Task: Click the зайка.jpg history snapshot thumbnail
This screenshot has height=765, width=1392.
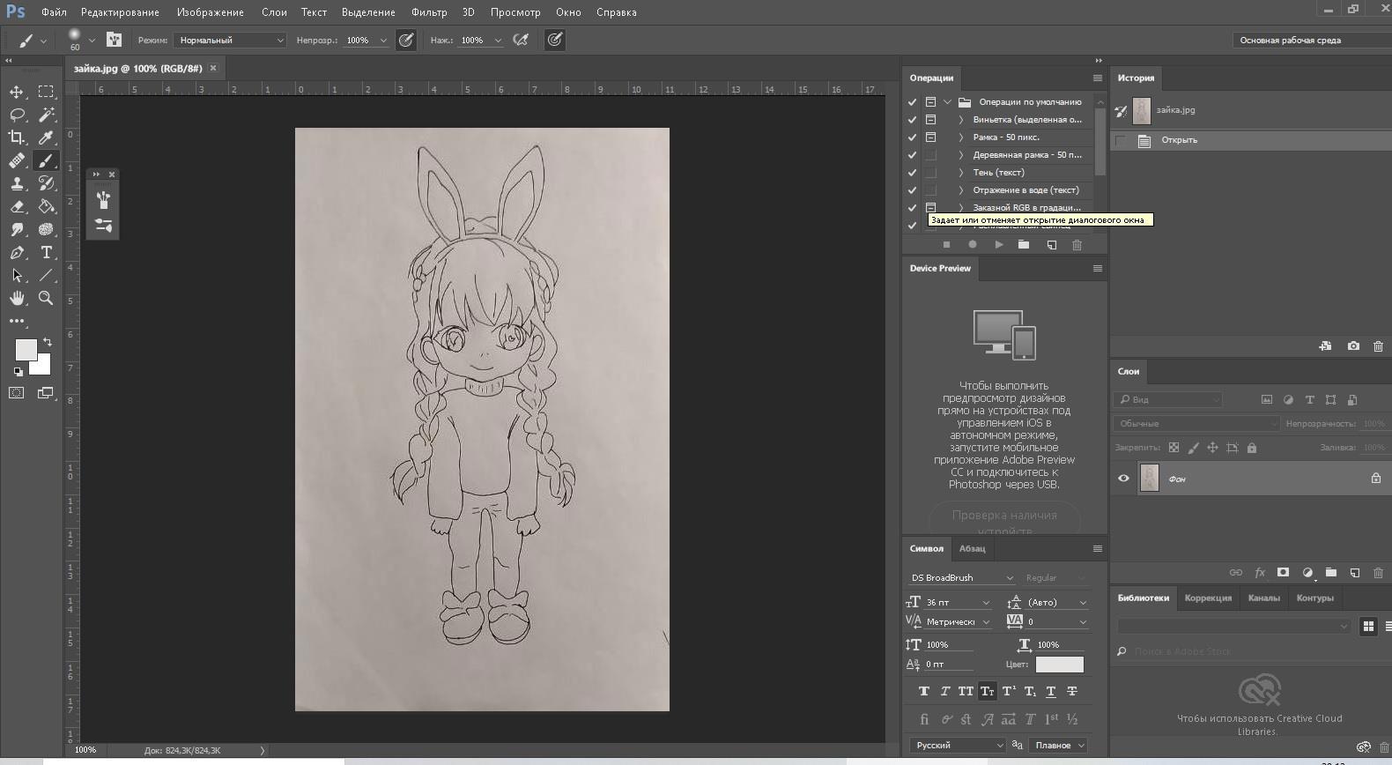Action: (1142, 110)
